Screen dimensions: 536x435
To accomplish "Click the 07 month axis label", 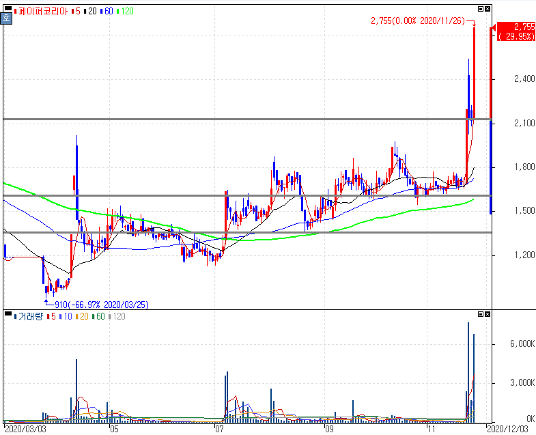I will (219, 429).
